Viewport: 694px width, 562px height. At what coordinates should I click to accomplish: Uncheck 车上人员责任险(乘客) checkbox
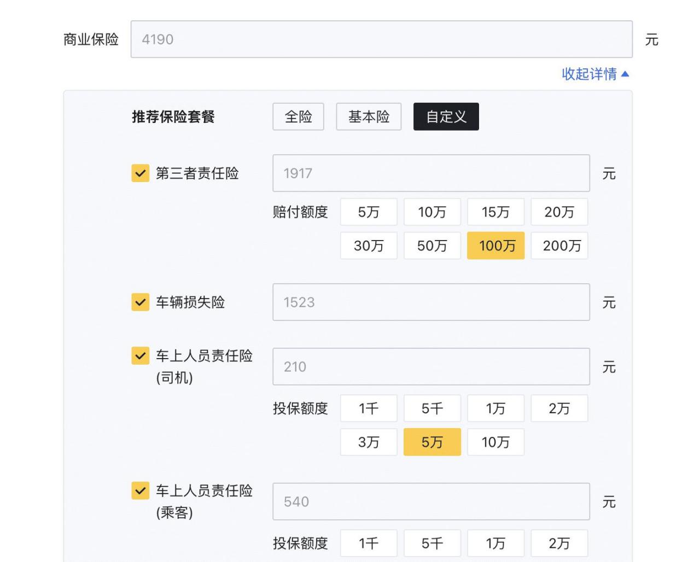coord(141,490)
